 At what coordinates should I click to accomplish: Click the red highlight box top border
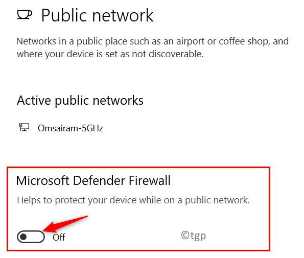pyautogui.click(x=138, y=167)
